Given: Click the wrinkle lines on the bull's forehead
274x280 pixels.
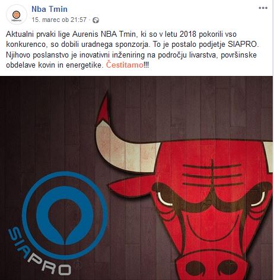Looking at the screenshot, I should [212, 175].
